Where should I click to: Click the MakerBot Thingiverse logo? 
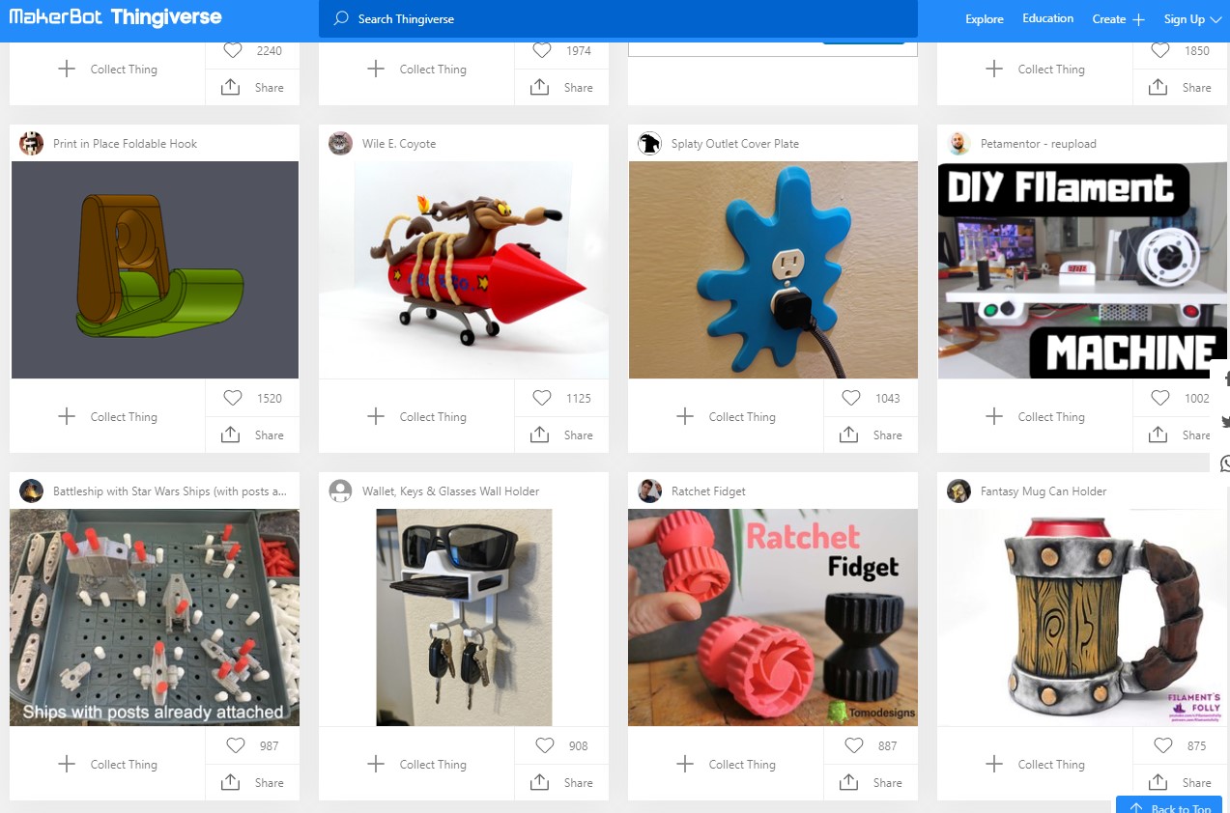[116, 17]
